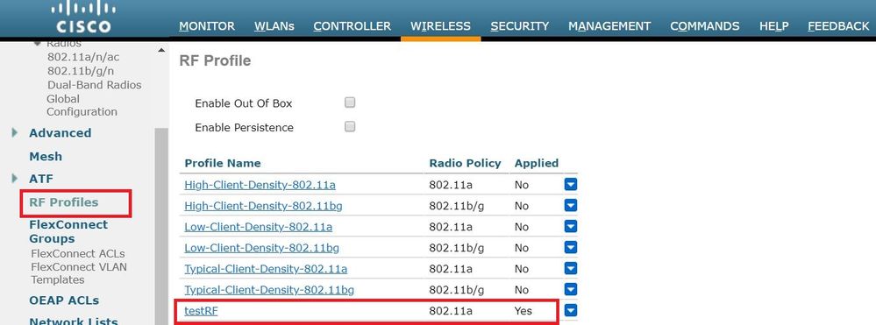876x325 pixels.
Task: Open dropdown arrow for Typical-Client-Density-802.11bg row
Action: point(570,290)
